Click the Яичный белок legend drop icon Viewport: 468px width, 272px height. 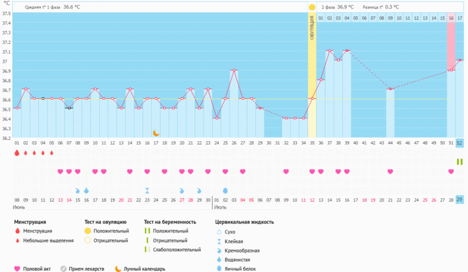[219, 267]
